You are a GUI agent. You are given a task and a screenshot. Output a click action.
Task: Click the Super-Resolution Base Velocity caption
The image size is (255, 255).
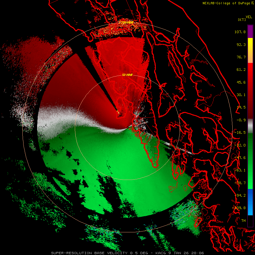click(127, 253)
